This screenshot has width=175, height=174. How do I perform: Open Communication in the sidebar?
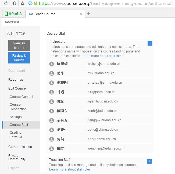(x=20, y=147)
